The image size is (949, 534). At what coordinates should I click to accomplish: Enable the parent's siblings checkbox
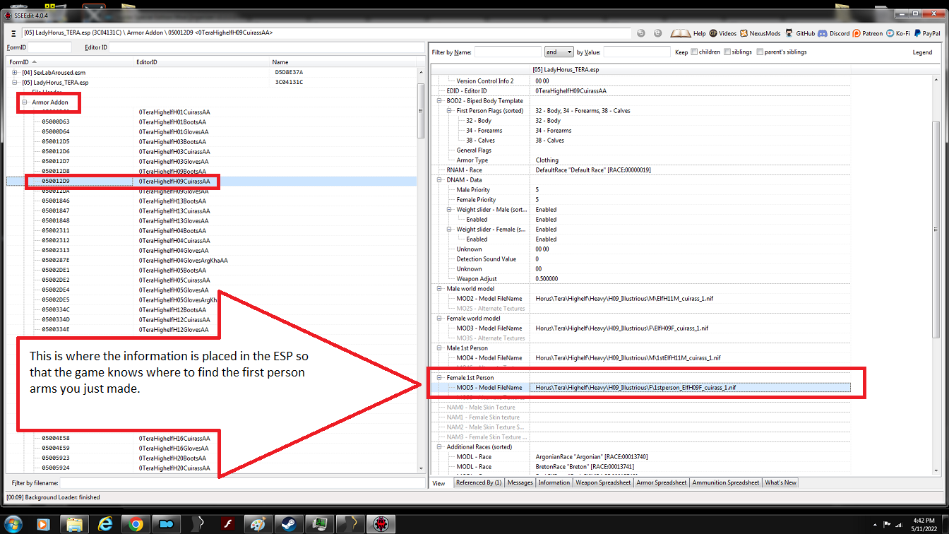pyautogui.click(x=760, y=52)
